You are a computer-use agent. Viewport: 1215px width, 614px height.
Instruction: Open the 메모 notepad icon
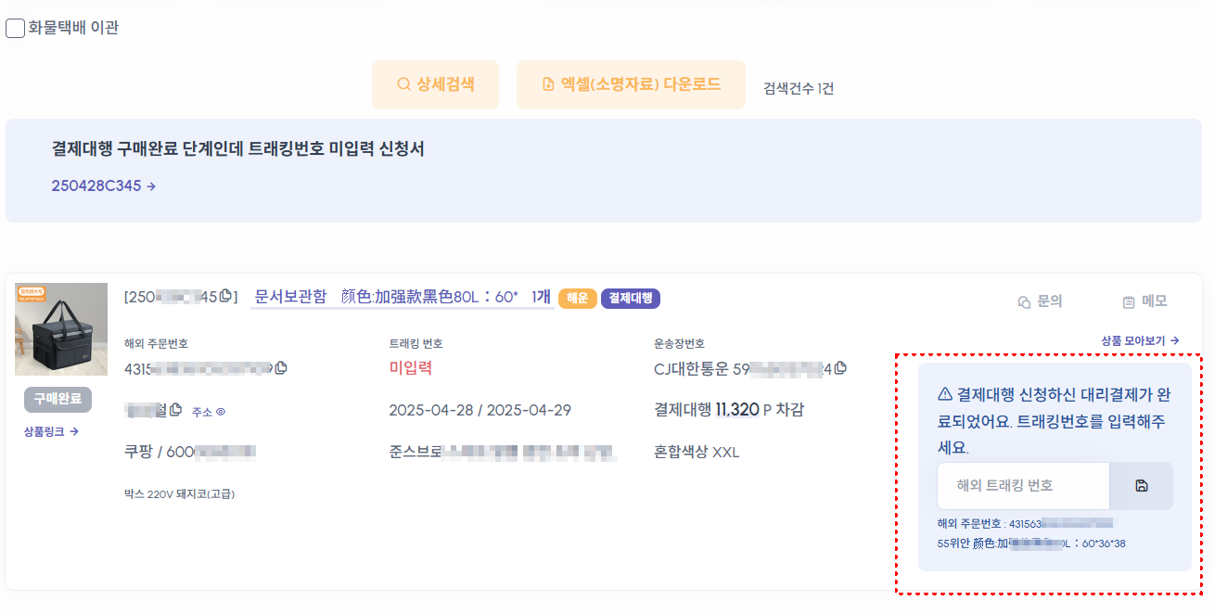tap(1128, 301)
